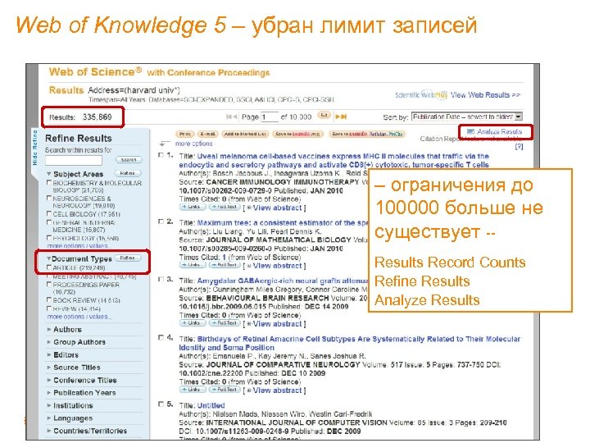This screenshot has width=590, height=443.
Task: Open Full Text for Birthdays of Retinal record
Action: pos(225,390)
